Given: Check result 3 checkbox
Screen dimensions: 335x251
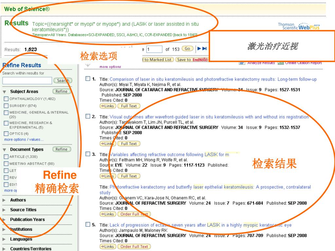Looking at the screenshot, I should (x=88, y=154).
